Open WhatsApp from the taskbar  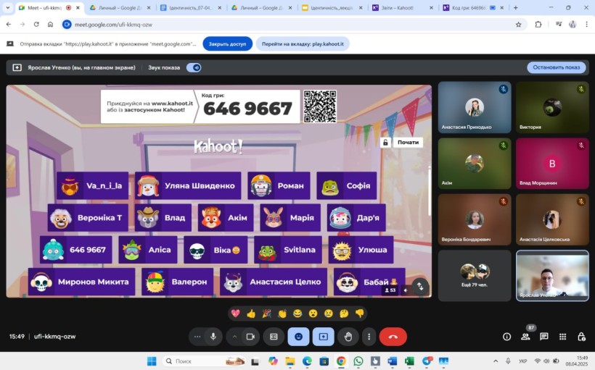coord(358,361)
